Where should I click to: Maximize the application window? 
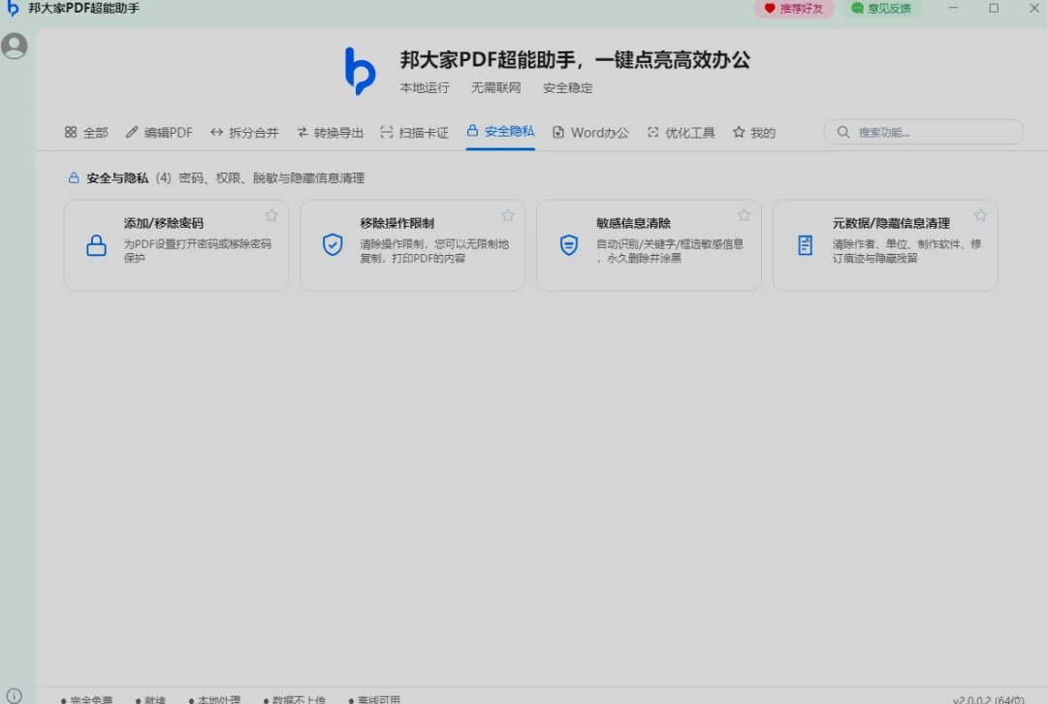pyautogui.click(x=994, y=8)
